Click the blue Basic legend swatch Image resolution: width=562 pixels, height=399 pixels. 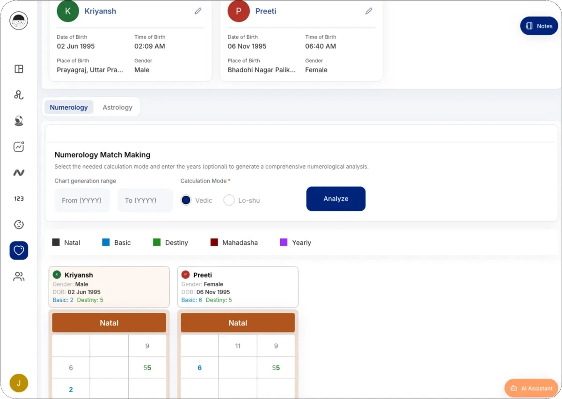click(106, 242)
